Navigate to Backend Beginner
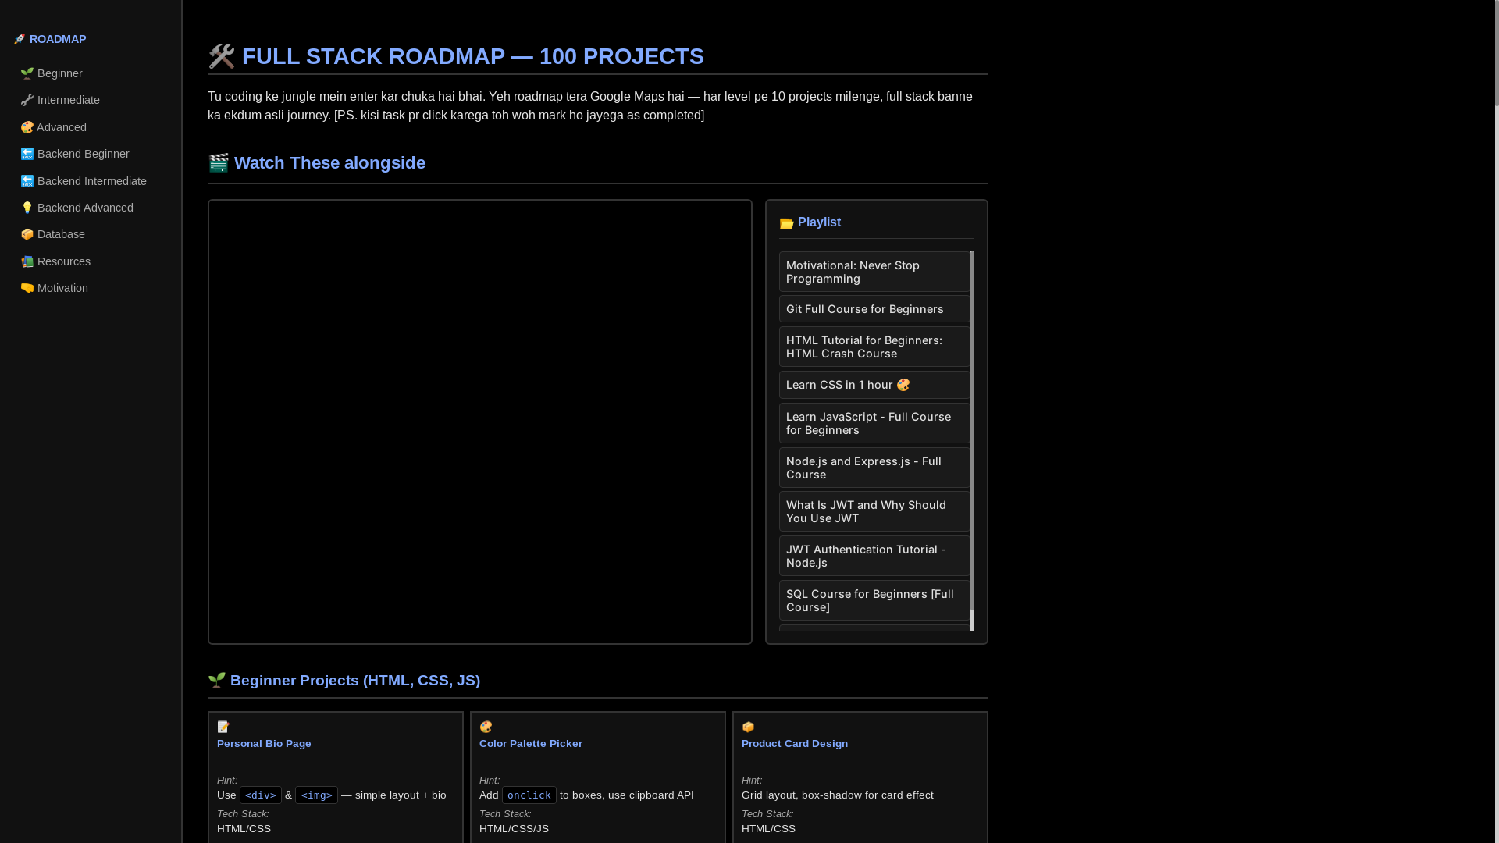The width and height of the screenshot is (1499, 843). tap(91, 154)
